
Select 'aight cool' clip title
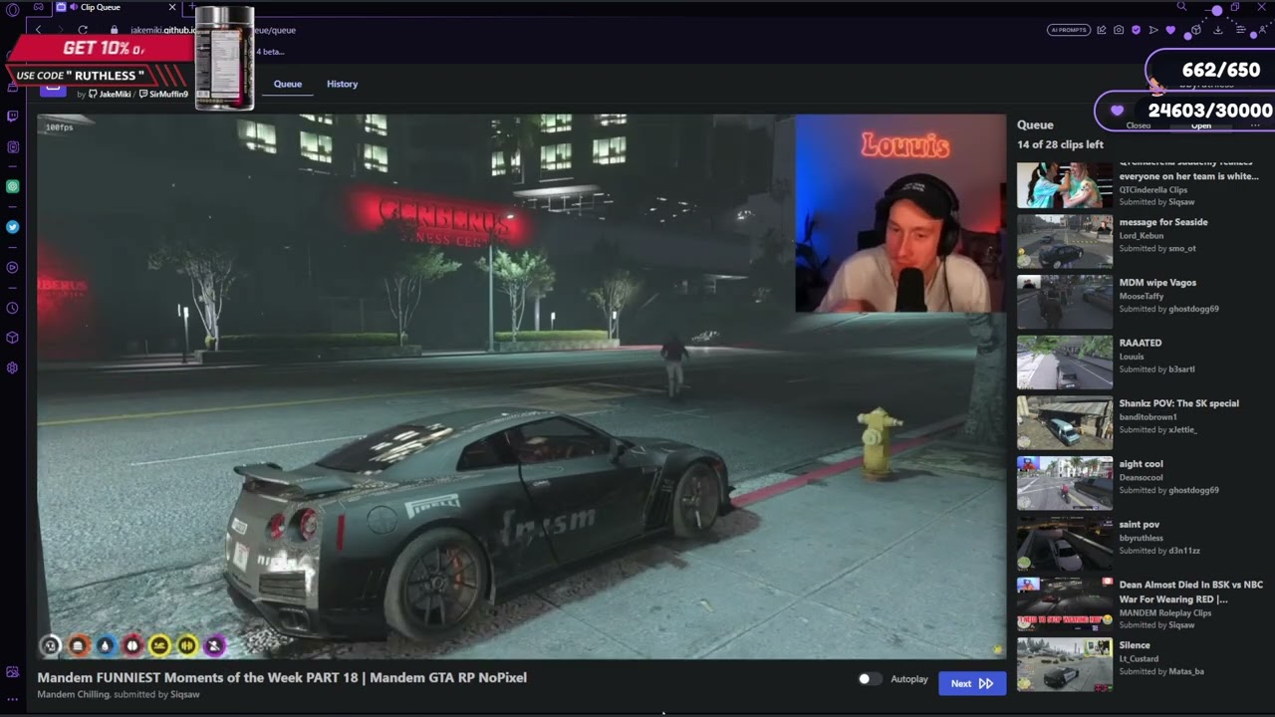pos(1142,464)
